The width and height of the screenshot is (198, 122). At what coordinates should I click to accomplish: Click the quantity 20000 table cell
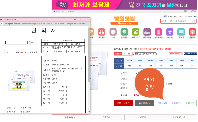tap(140, 61)
